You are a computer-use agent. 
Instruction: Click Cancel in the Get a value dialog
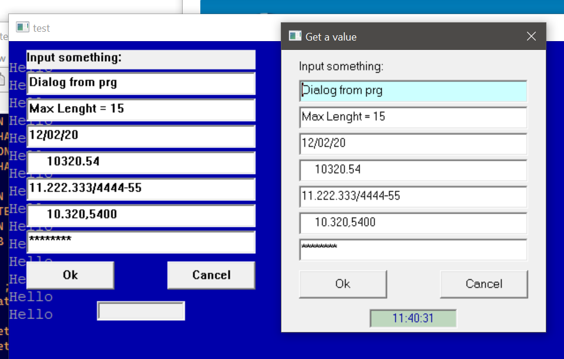click(x=484, y=284)
